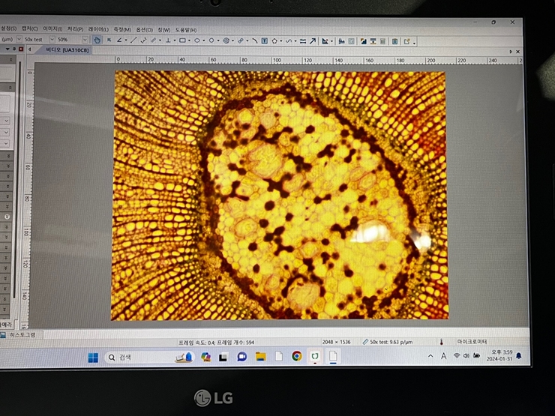The height and width of the screenshot is (416, 555).
Task: Select the text annotation tool
Action: [x=264, y=40]
